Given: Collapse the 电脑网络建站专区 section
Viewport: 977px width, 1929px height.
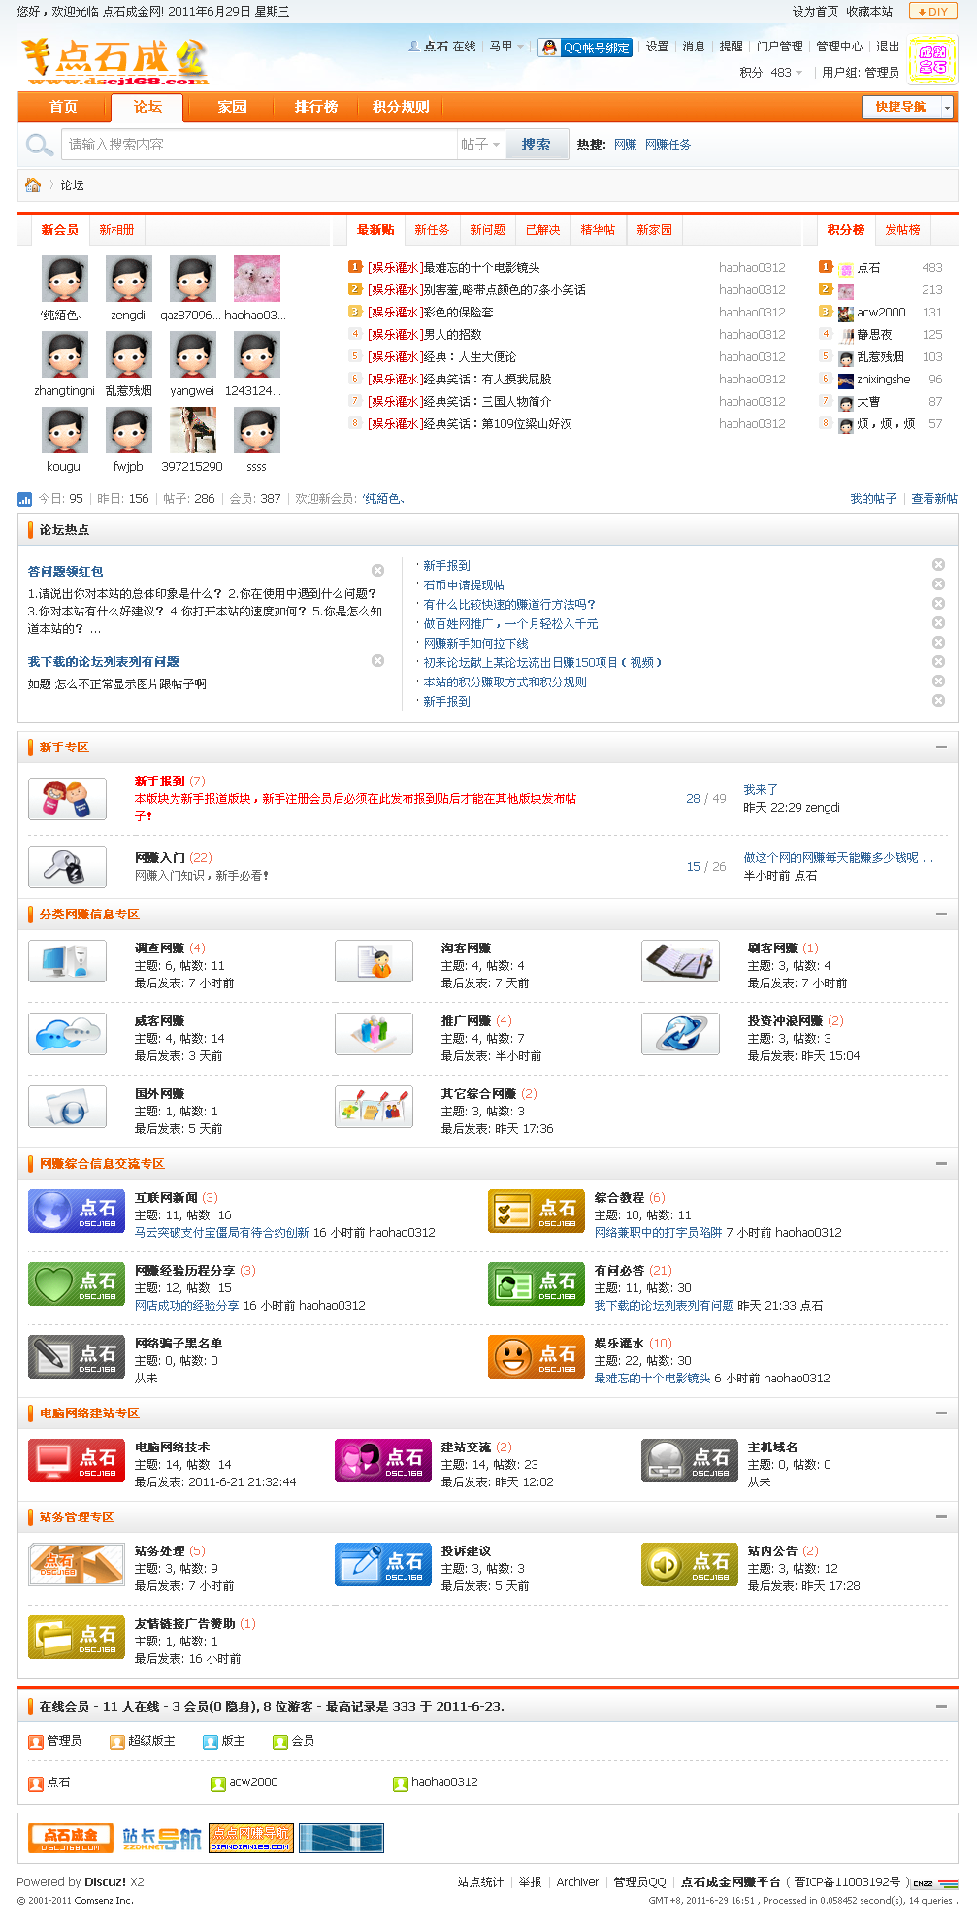Looking at the screenshot, I should coord(941,1413).
